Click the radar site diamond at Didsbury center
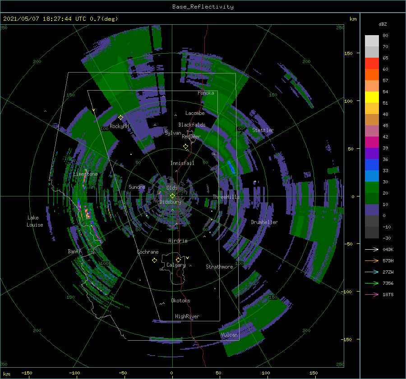406x379 pixels. click(x=172, y=196)
